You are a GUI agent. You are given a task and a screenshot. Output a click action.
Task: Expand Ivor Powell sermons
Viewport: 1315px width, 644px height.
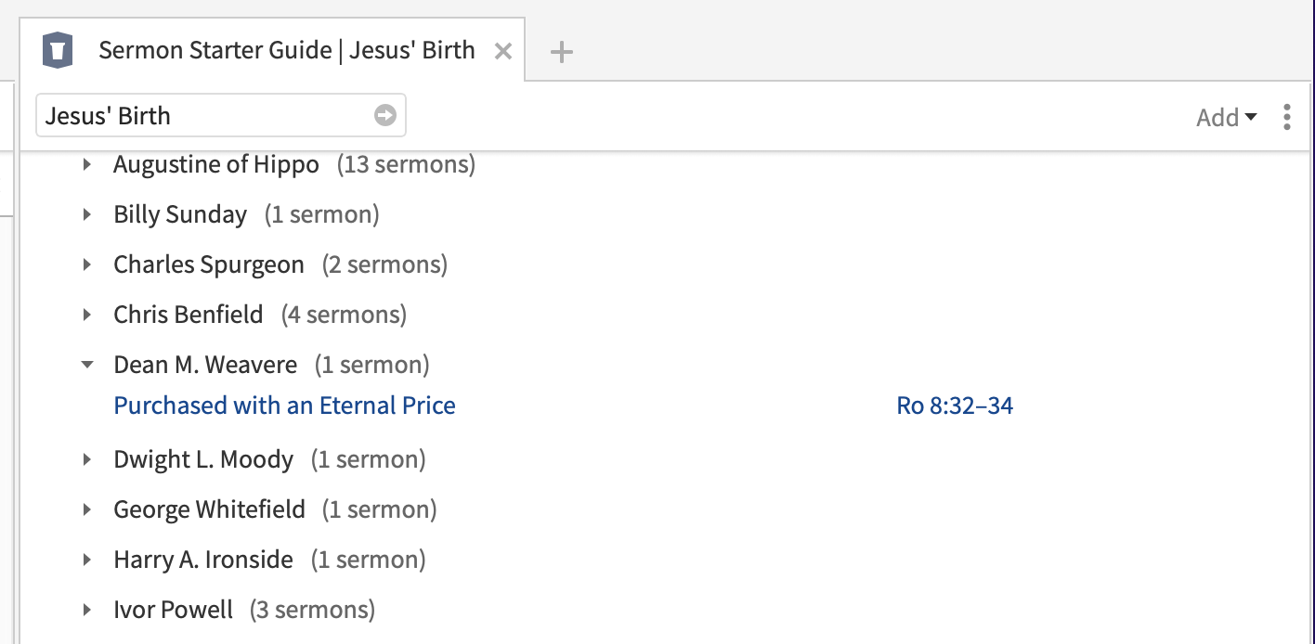(87, 610)
